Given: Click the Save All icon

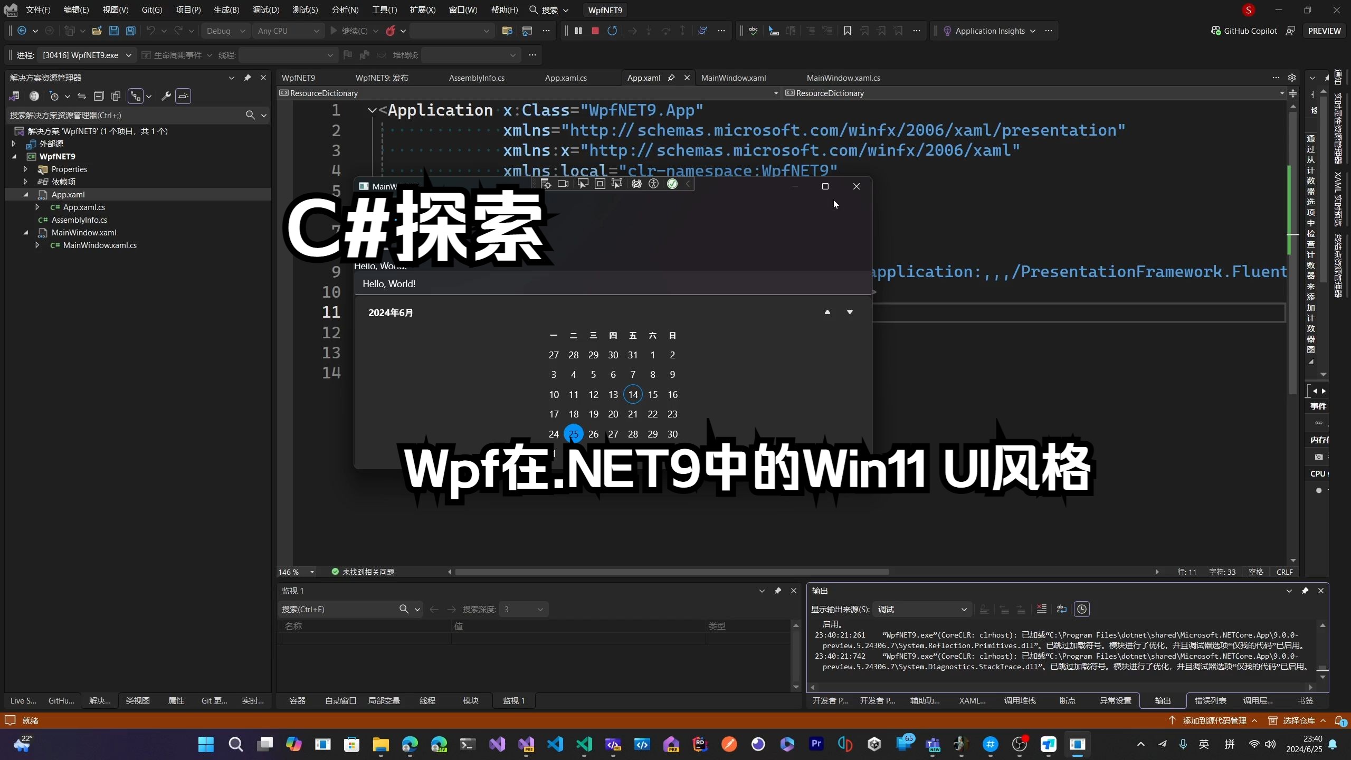Looking at the screenshot, I should 130,31.
